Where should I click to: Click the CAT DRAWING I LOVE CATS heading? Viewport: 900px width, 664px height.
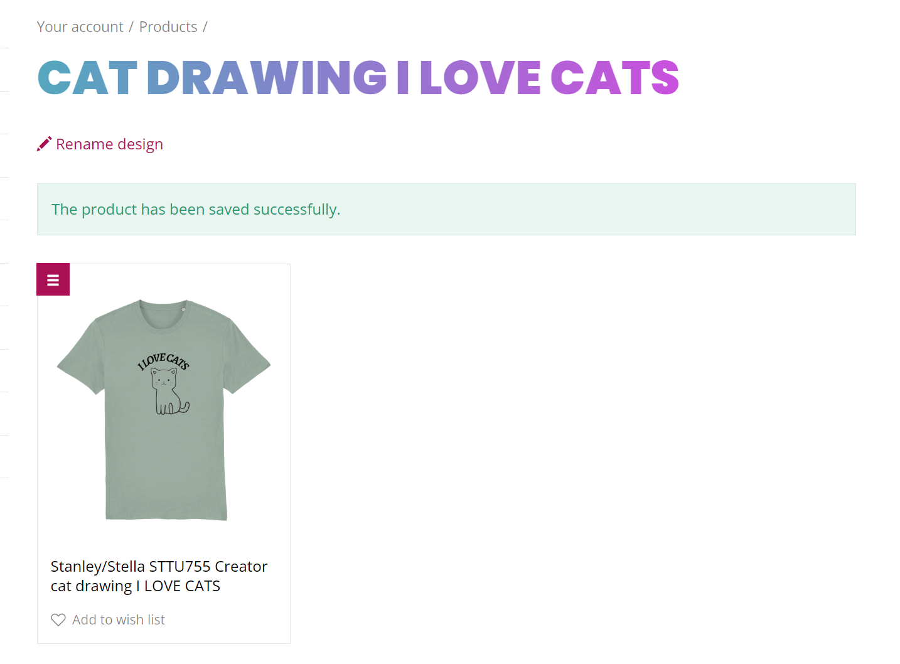tap(358, 78)
